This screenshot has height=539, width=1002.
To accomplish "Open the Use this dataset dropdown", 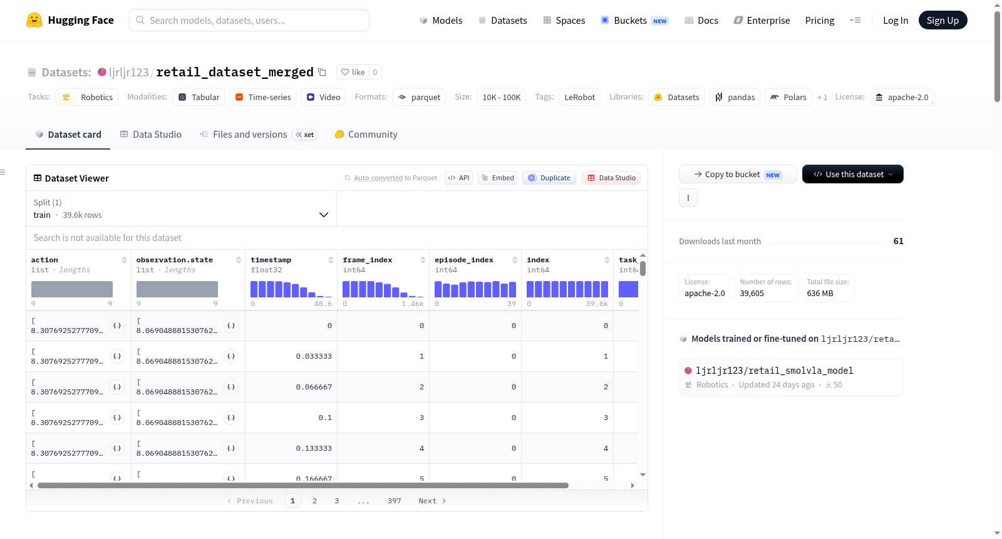I will pyautogui.click(x=853, y=174).
